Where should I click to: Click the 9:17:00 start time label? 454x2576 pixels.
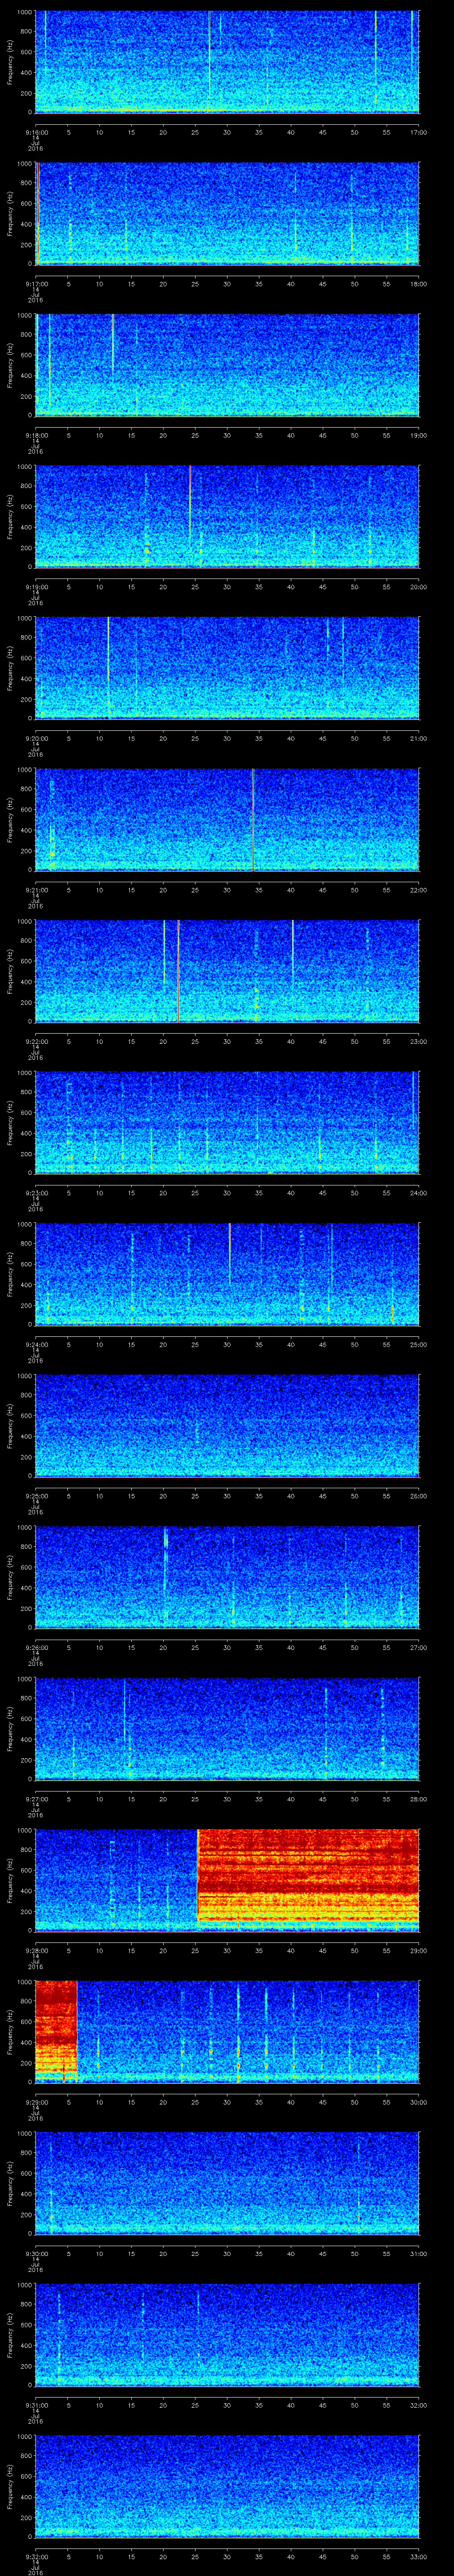[36, 284]
